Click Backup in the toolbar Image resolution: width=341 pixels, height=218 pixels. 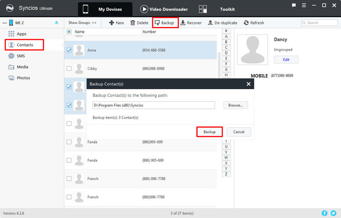pos(165,23)
